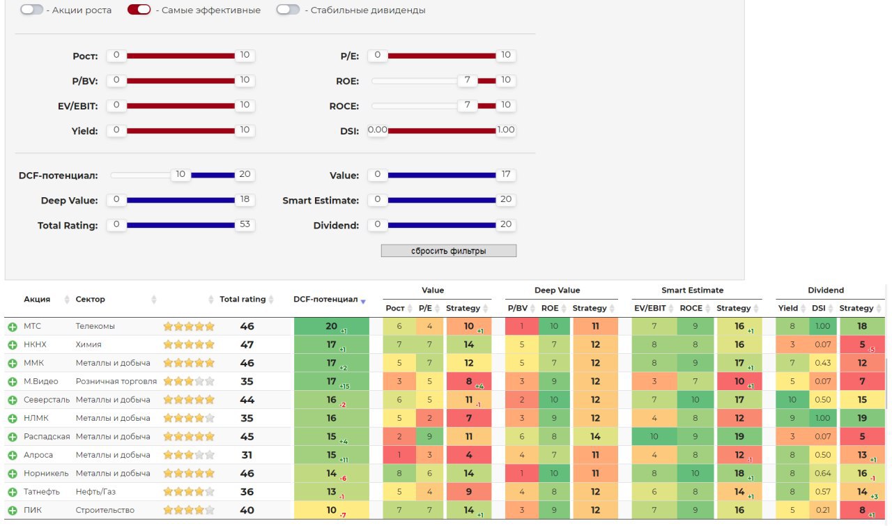Sort by Рост using its sort arrows
This screenshot has width=892, height=526.
pos(410,309)
